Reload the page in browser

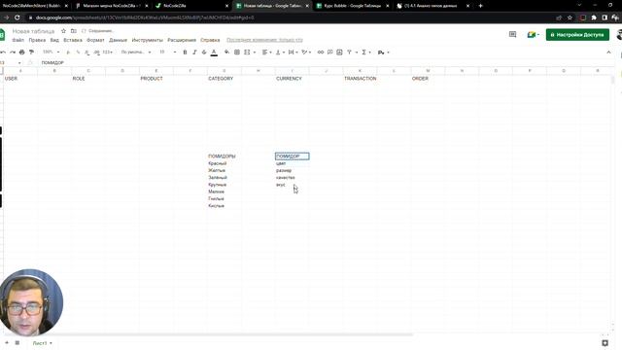coord(17,17)
